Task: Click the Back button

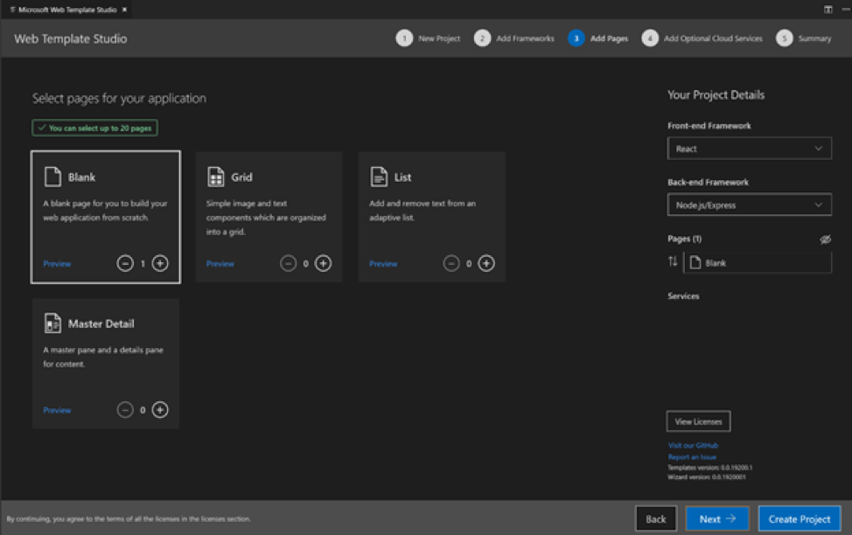Action: 656,518
